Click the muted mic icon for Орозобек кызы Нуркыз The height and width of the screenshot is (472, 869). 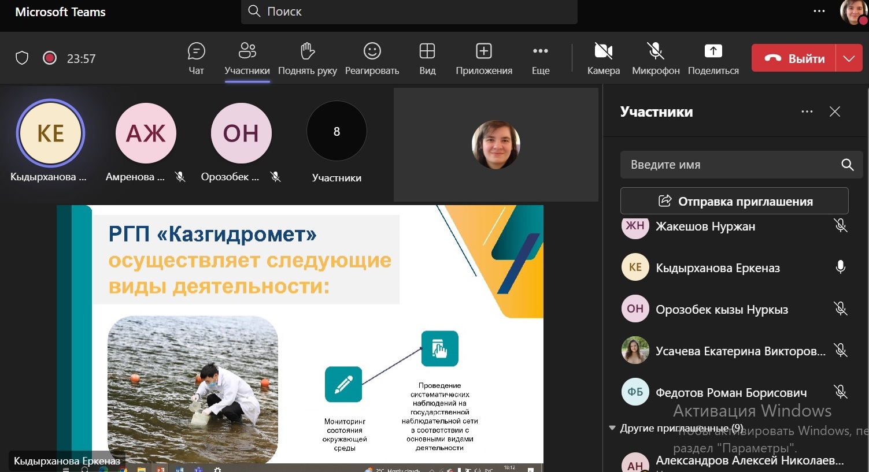point(841,309)
